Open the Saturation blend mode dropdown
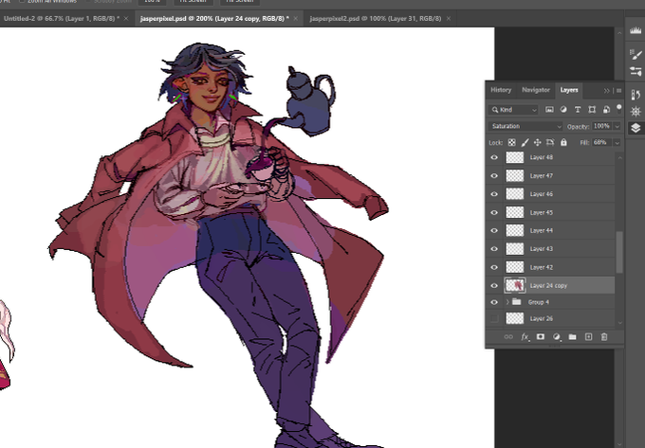 (x=525, y=126)
